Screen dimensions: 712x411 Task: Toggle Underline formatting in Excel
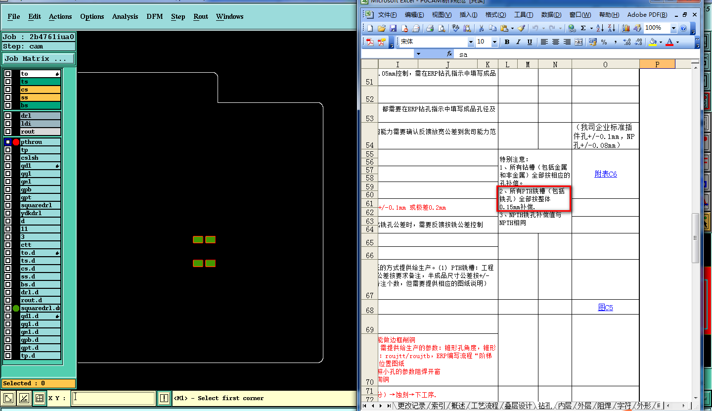pos(530,42)
